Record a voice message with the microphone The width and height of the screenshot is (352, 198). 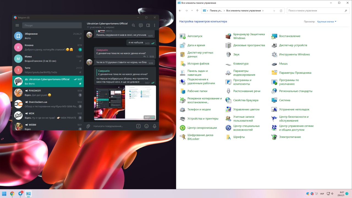tap(155, 126)
